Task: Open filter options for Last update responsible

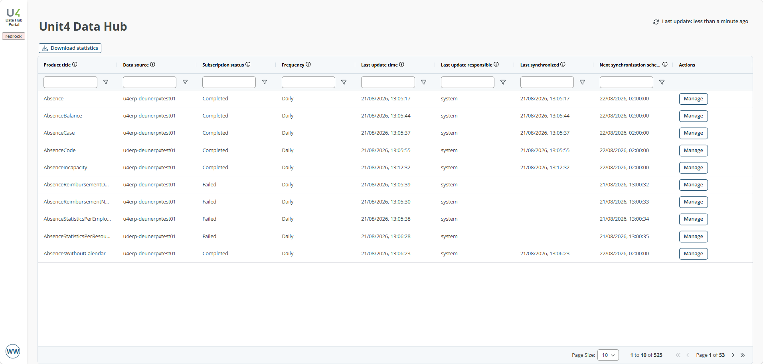Action: (503, 82)
